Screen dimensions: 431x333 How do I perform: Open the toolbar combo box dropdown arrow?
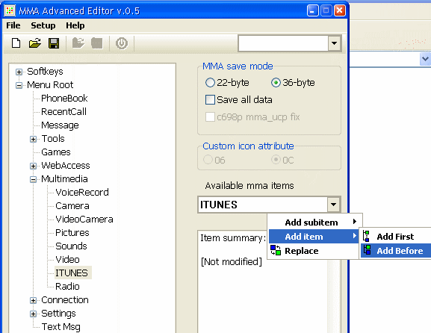click(334, 43)
